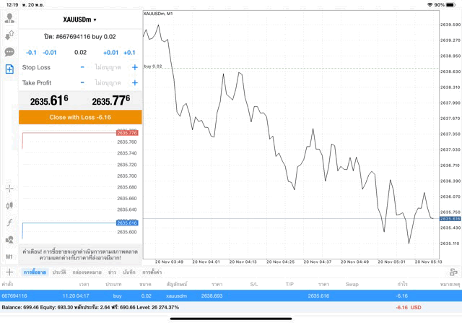This screenshot has width=462, height=323.
Task: Tap the chart windows icon at bottom right
Action: coord(453,272)
